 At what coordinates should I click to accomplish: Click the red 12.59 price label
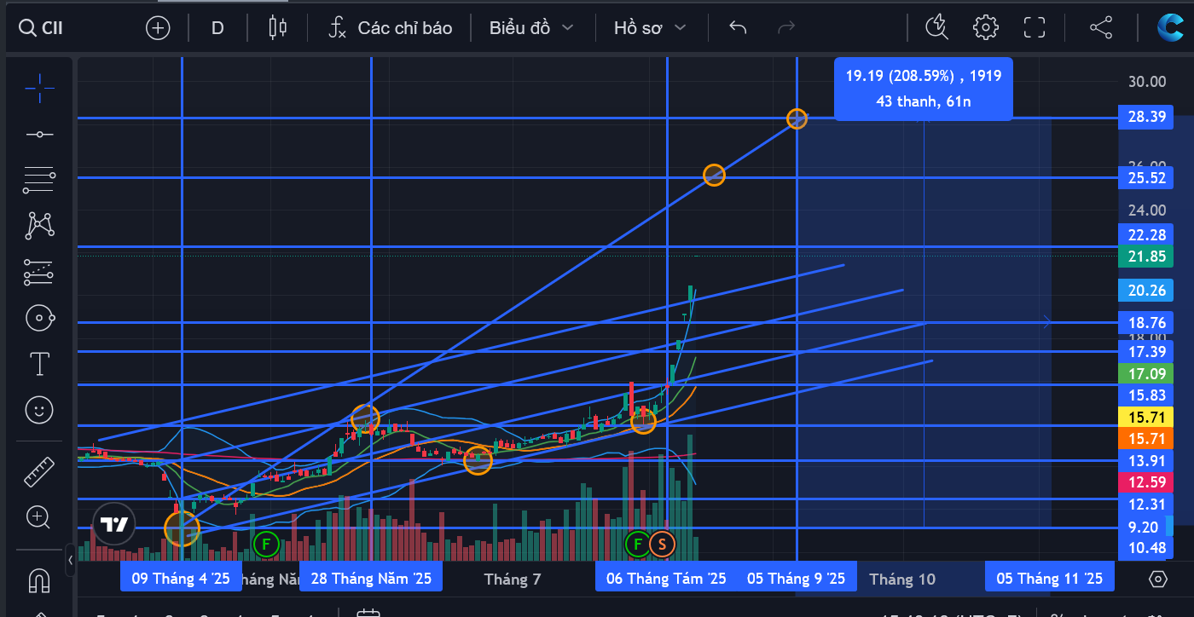(x=1146, y=482)
